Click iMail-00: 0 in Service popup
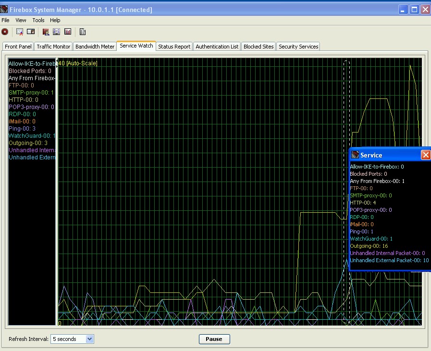Viewport: 431px width, 351px height. click(x=362, y=224)
